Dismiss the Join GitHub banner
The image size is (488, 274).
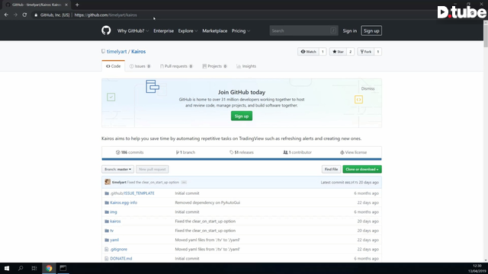[x=368, y=88]
